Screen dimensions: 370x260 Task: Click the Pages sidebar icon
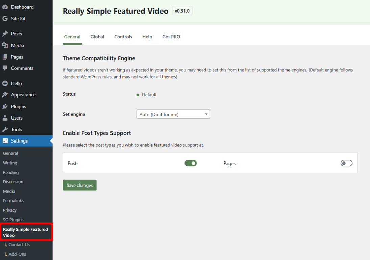[7, 57]
